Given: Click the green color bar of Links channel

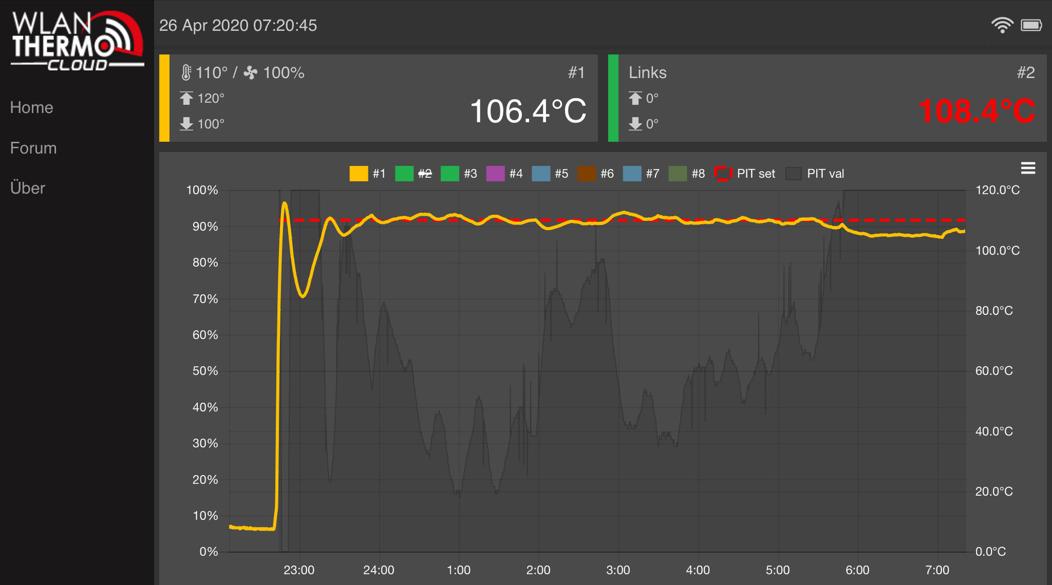Looking at the screenshot, I should pyautogui.click(x=613, y=98).
